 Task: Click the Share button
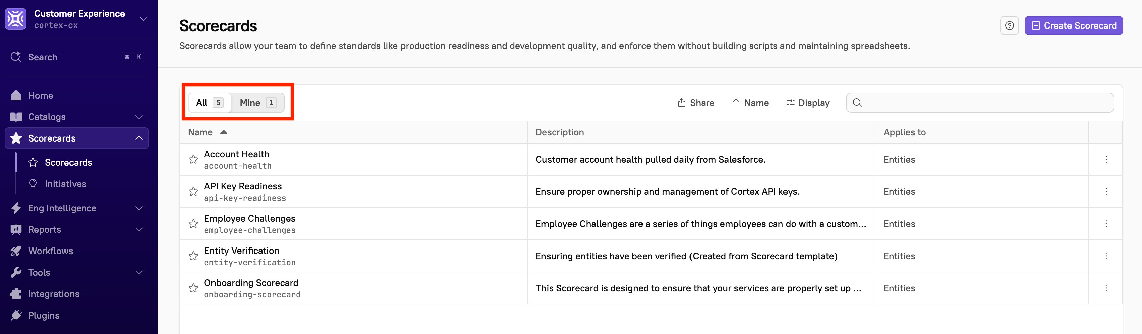(x=696, y=103)
